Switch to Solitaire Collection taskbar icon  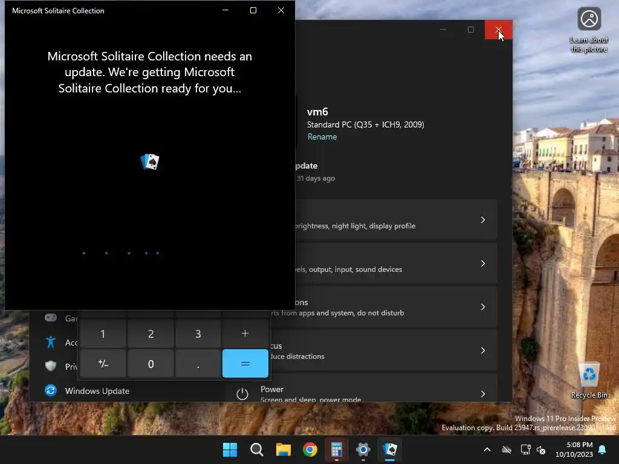tap(390, 449)
